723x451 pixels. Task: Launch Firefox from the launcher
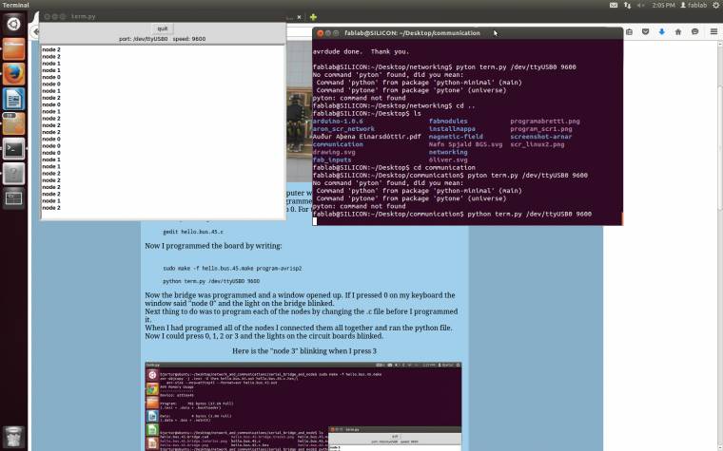click(13, 74)
